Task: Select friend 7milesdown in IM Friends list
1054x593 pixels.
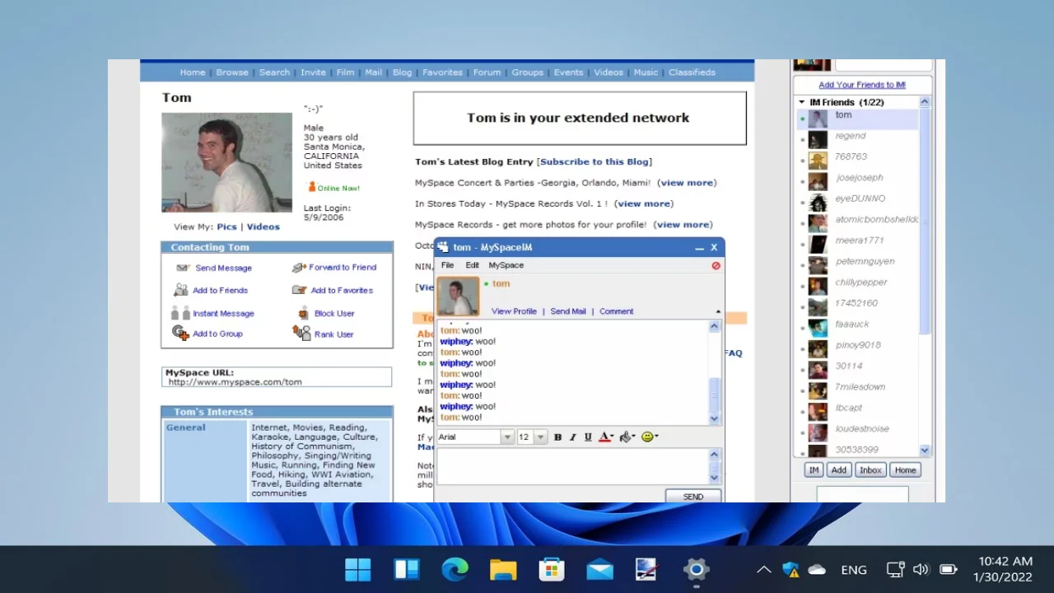Action: coord(857,391)
